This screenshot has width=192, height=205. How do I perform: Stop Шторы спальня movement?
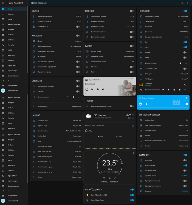[x=73, y=97]
